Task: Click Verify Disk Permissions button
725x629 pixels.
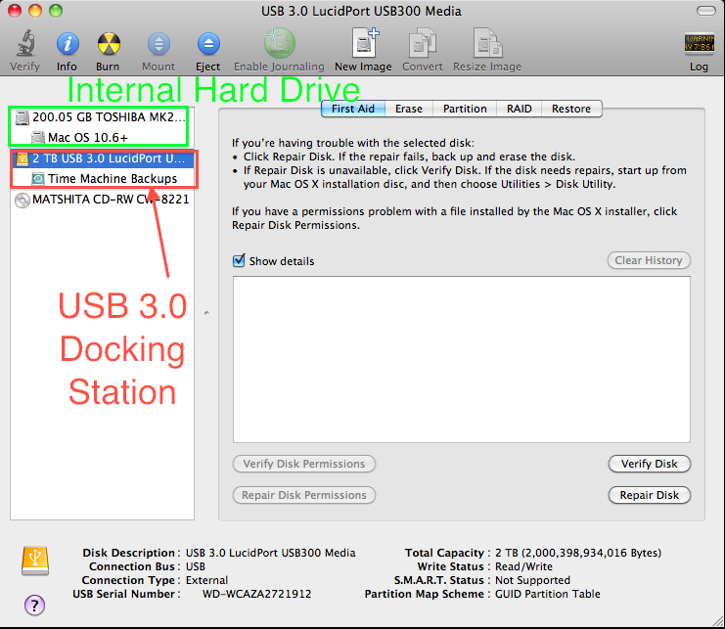Action: tap(303, 464)
